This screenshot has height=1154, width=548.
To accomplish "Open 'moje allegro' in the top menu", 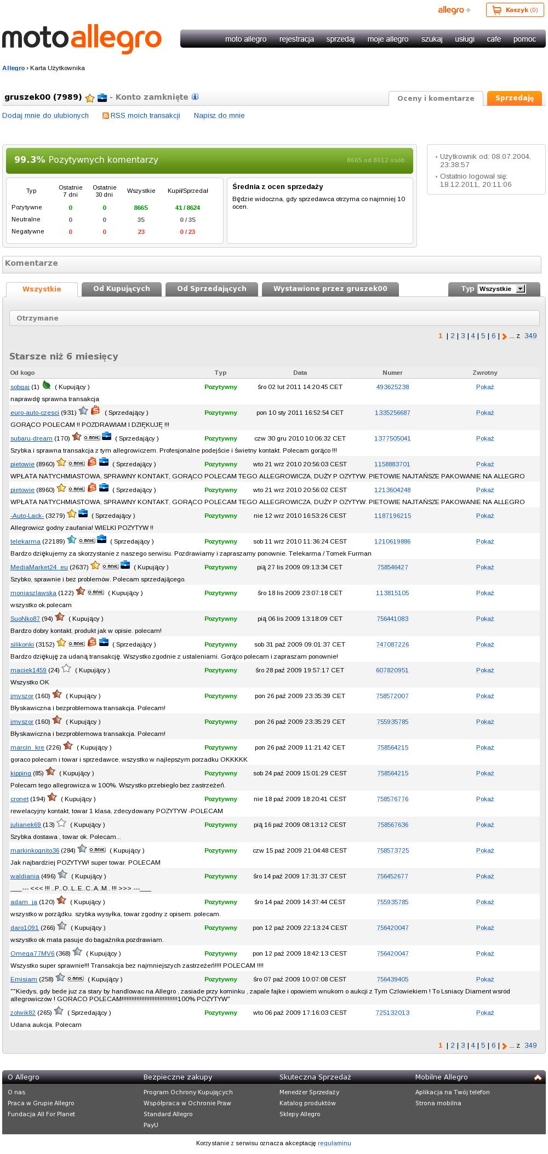I will 388,39.
